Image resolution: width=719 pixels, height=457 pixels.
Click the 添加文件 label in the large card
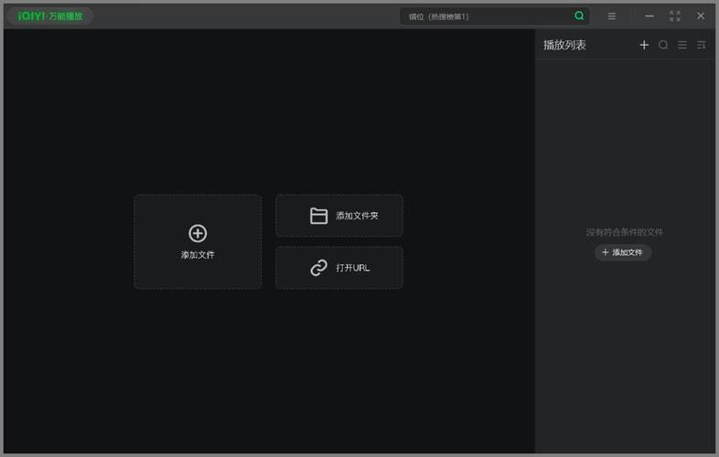coord(198,255)
